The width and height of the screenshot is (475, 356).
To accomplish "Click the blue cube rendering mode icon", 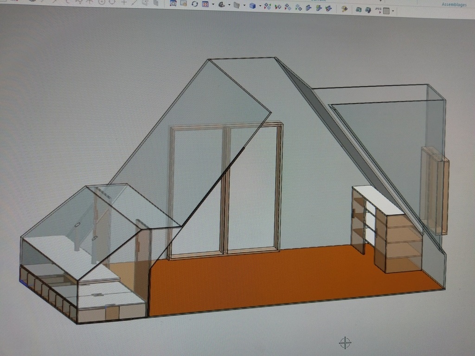I will tap(253, 6).
